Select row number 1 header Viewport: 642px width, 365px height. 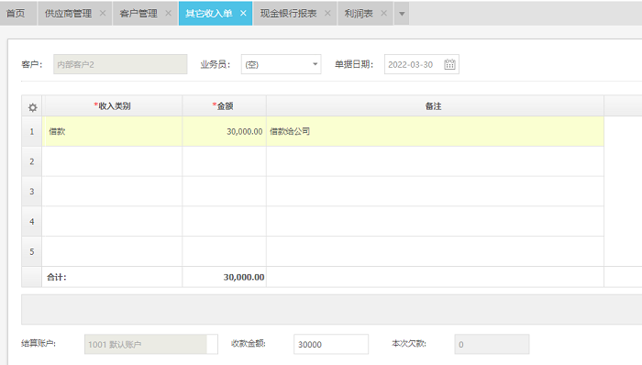(31, 131)
